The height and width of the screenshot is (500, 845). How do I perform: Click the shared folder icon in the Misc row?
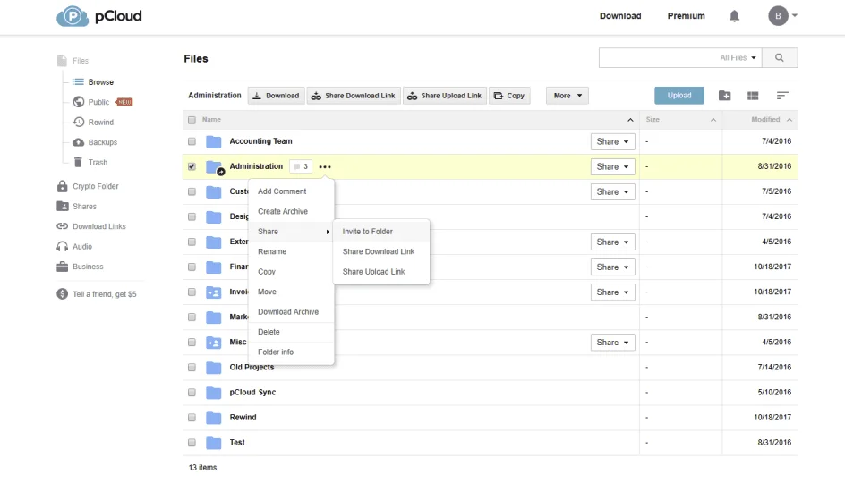point(214,343)
